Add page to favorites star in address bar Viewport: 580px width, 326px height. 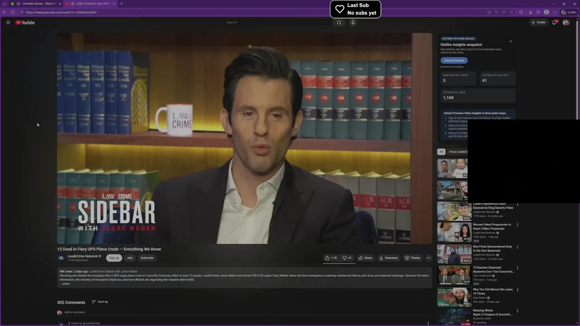coord(511,12)
